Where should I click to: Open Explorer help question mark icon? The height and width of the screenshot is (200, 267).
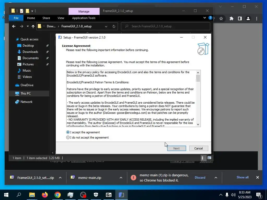[210, 18]
